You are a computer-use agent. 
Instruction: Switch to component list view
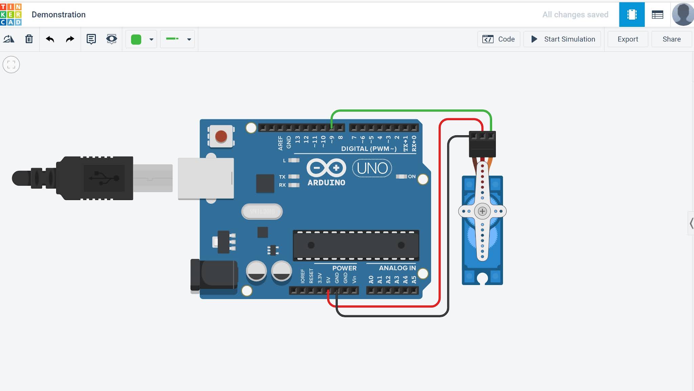click(657, 15)
